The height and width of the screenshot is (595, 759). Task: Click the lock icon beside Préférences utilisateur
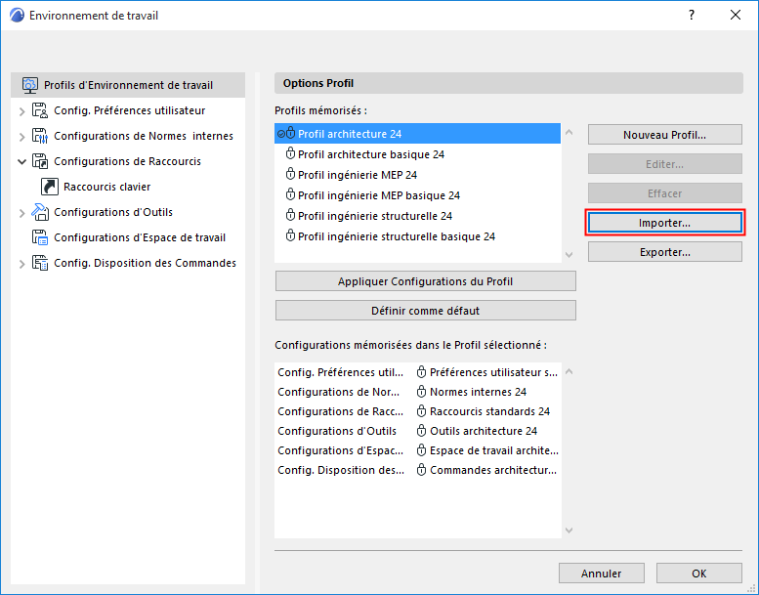point(422,372)
